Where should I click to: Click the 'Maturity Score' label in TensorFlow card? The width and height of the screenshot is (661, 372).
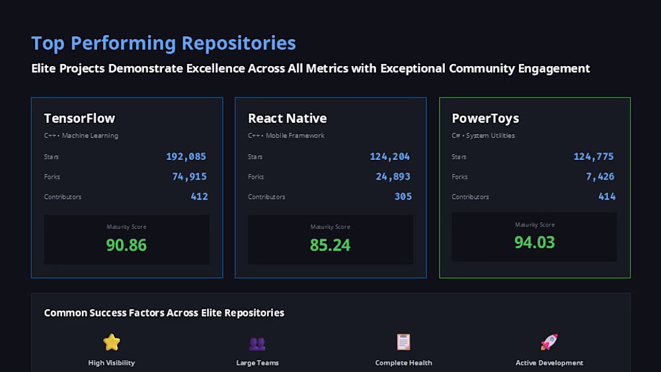(x=126, y=227)
